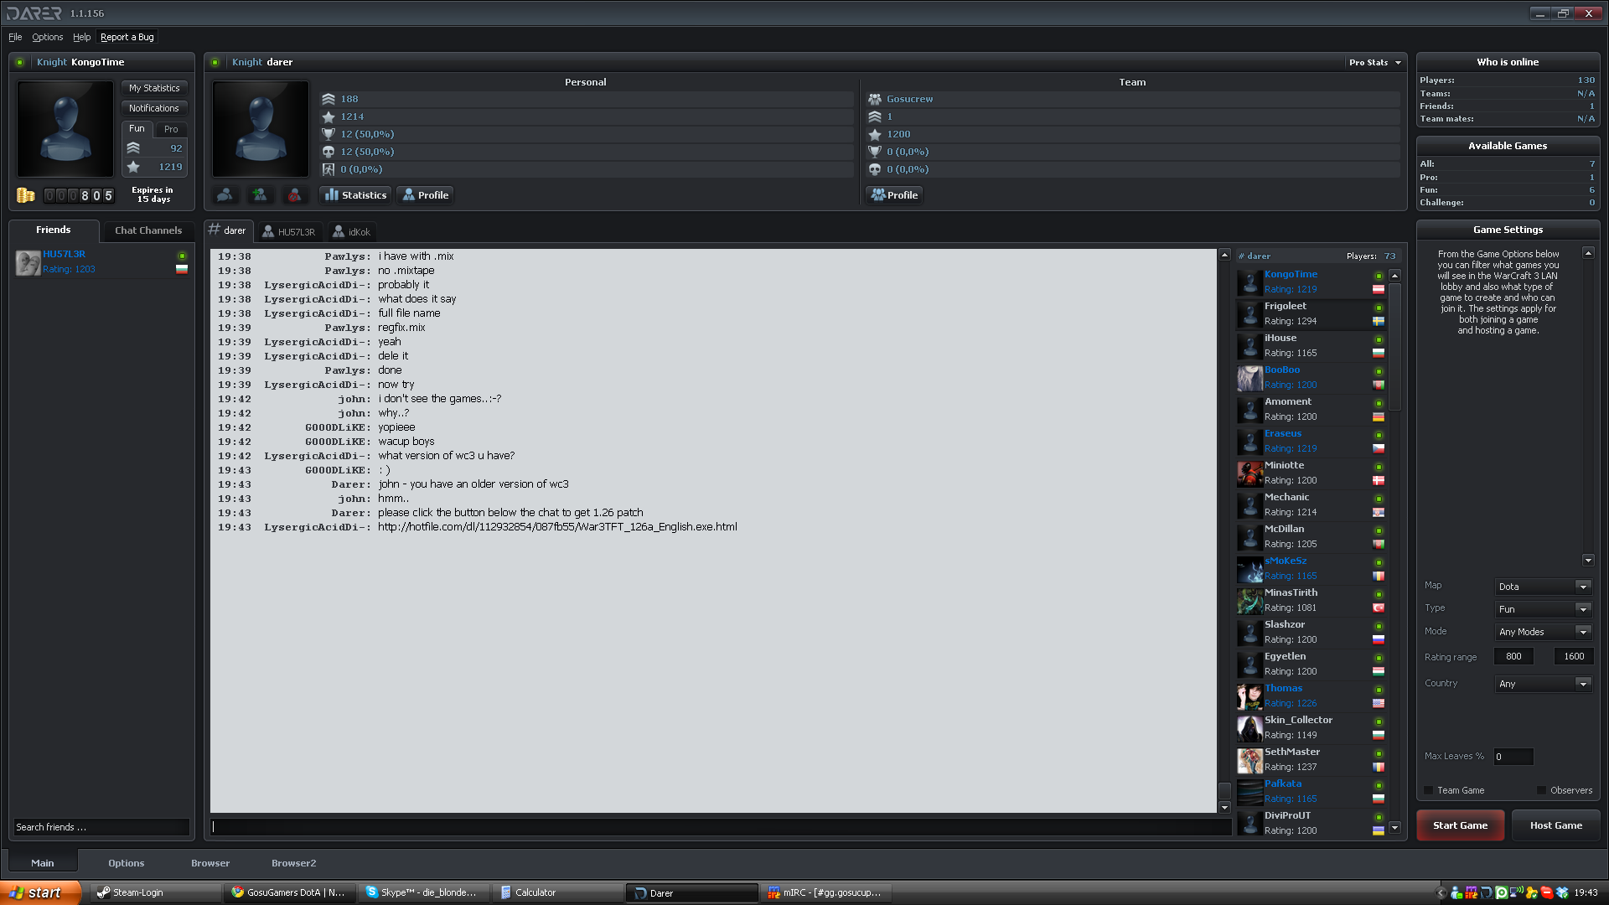Click the add friend icon under darer's avatar

[260, 195]
